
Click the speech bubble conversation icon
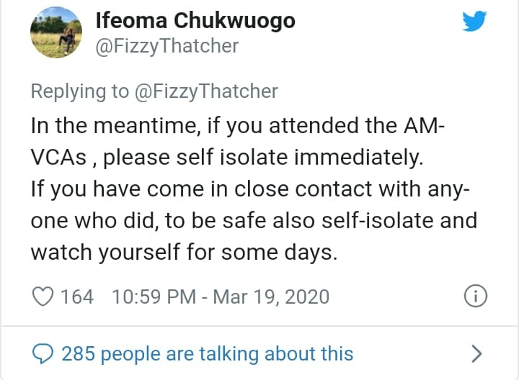coord(43,353)
